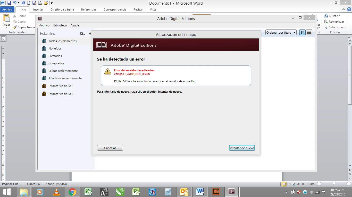The height and width of the screenshot is (197, 352).
Task: Open the Seleccionar dropdown
Action: pyautogui.click(x=335, y=27)
